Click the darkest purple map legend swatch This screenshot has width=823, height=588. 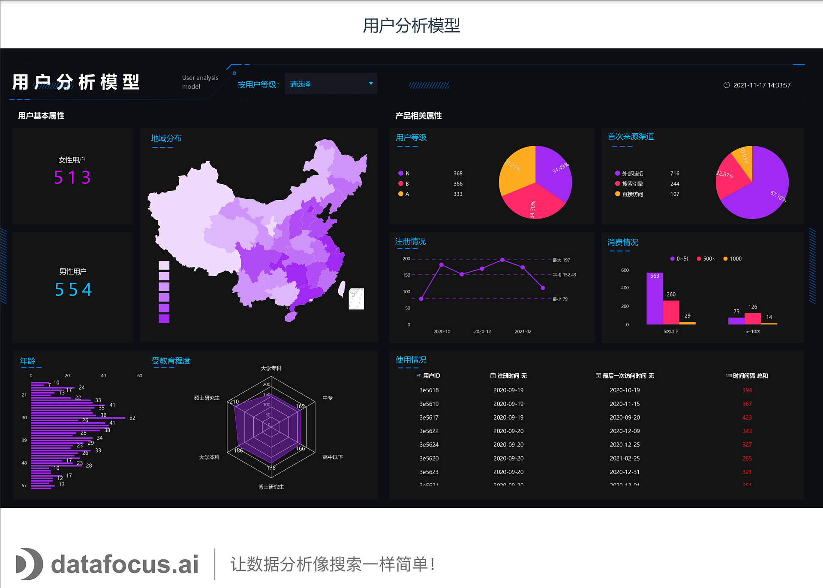point(164,318)
